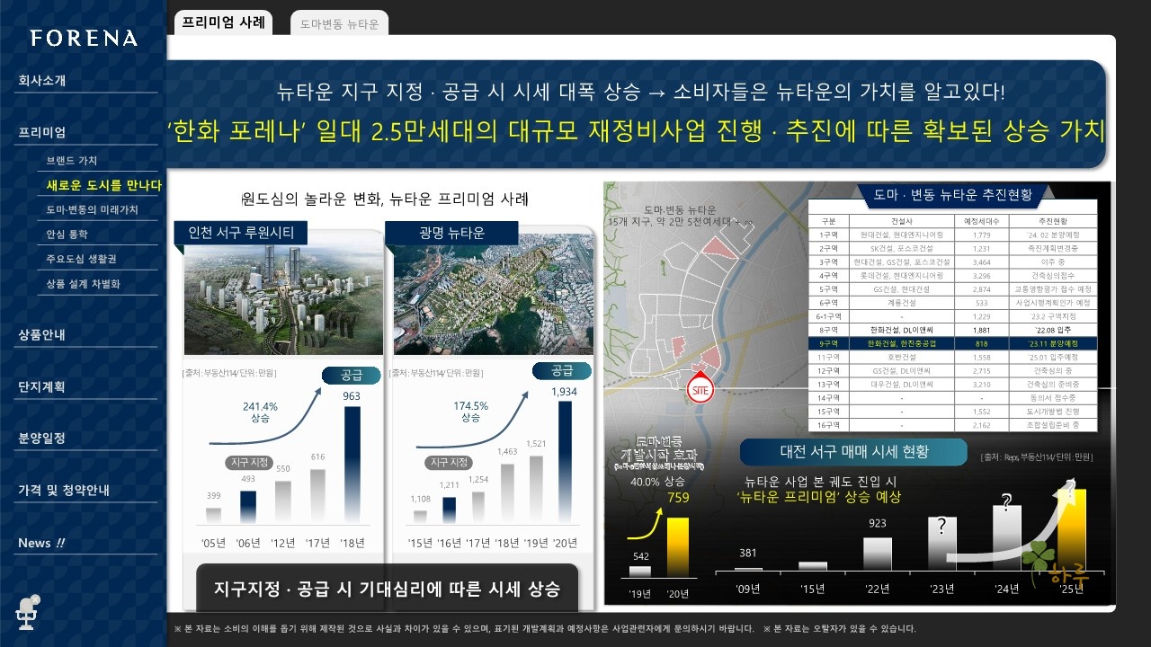Screen dimensions: 1151x647
Task: Open 도마·변동의 미래가치 submenu item
Action: click(93, 209)
